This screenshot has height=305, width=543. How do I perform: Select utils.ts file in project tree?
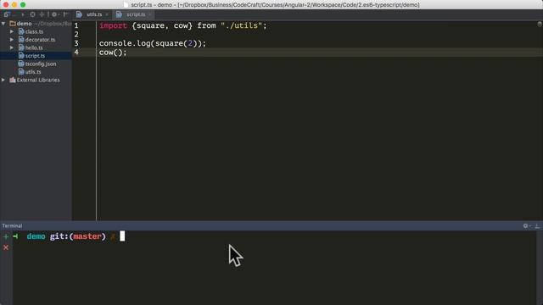coord(33,71)
